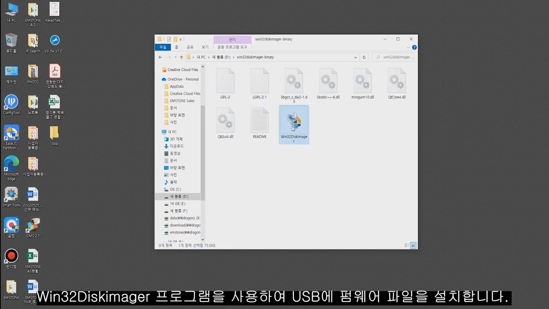Switch to details view layout icon

tap(407, 245)
